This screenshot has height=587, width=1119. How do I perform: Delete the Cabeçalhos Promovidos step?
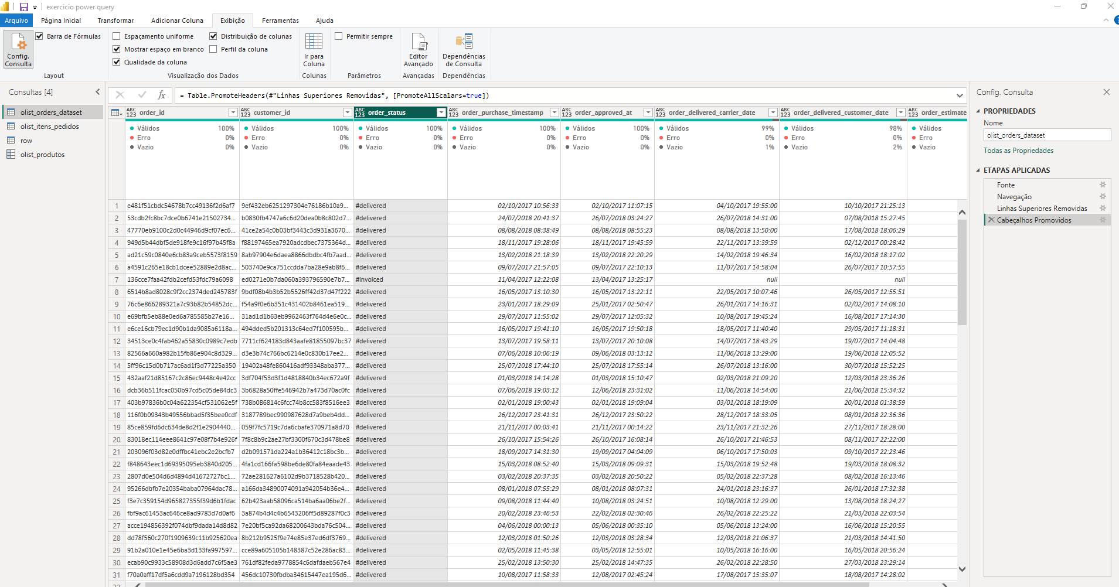pyautogui.click(x=991, y=220)
